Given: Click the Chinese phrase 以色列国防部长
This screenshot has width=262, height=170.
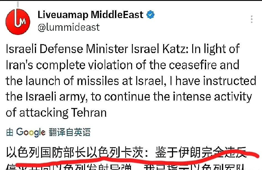Looking at the screenshot, I should [x=46, y=152].
